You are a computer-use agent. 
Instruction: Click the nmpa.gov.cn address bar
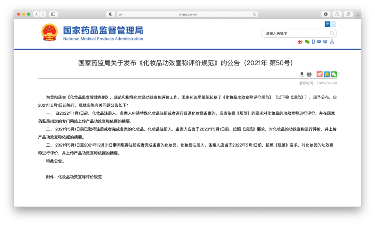[187, 14]
